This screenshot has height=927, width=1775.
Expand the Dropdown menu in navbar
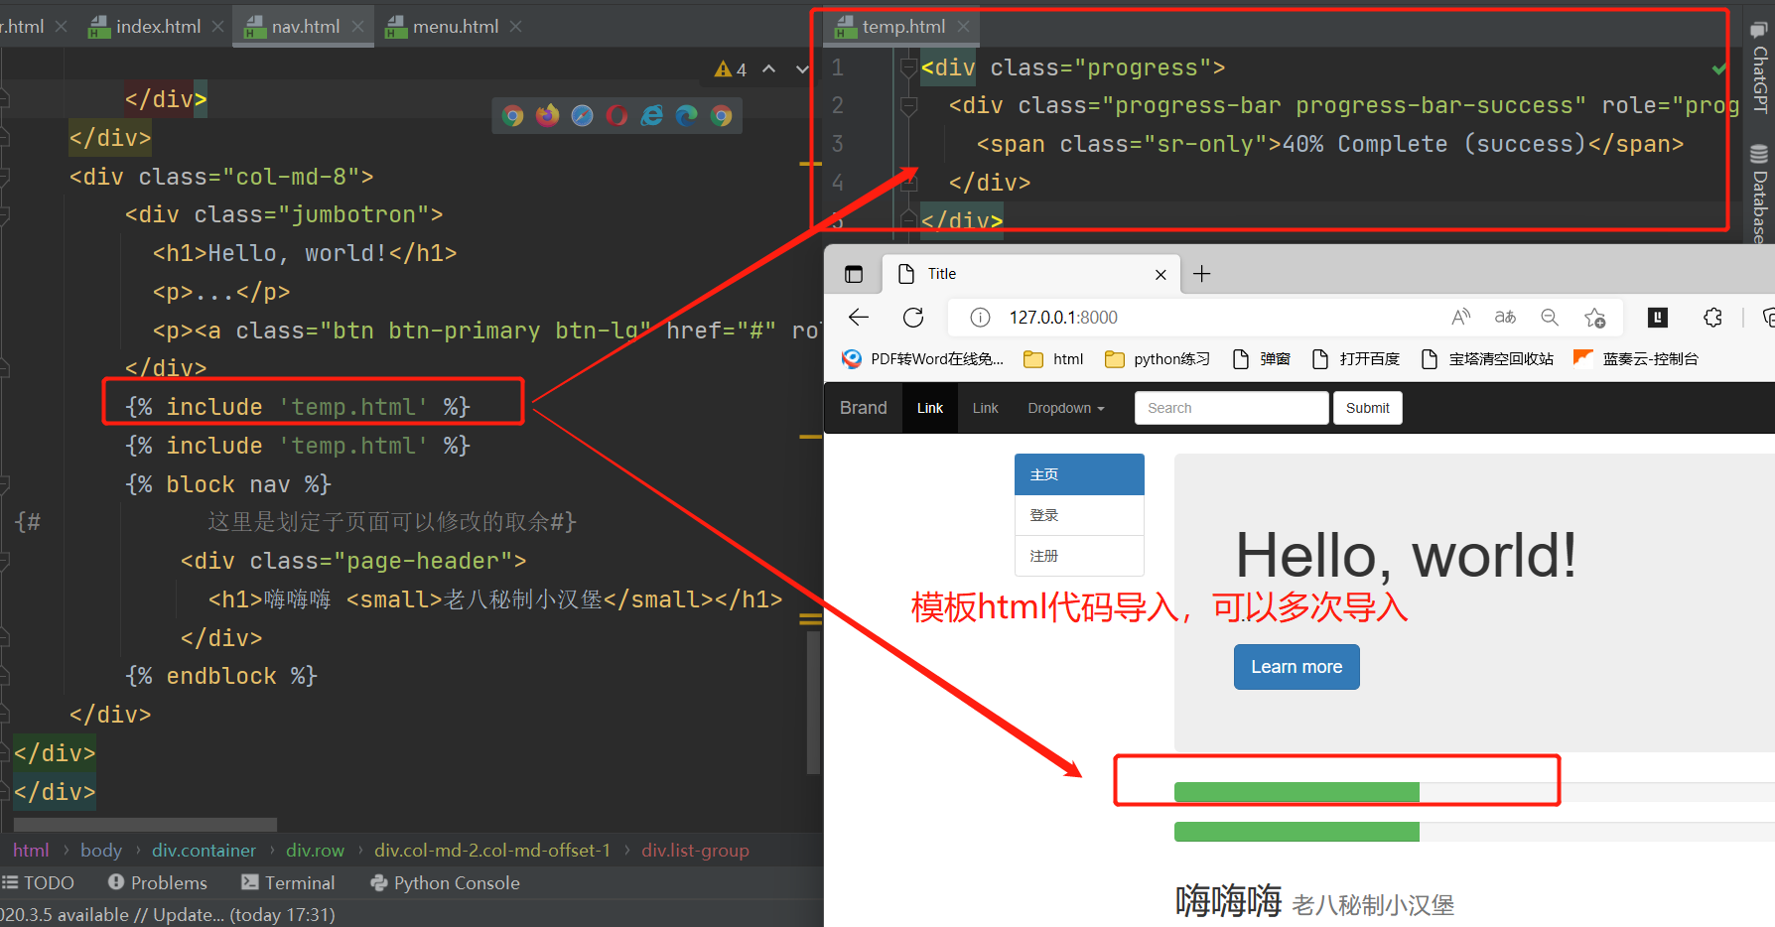pyautogui.click(x=1066, y=408)
